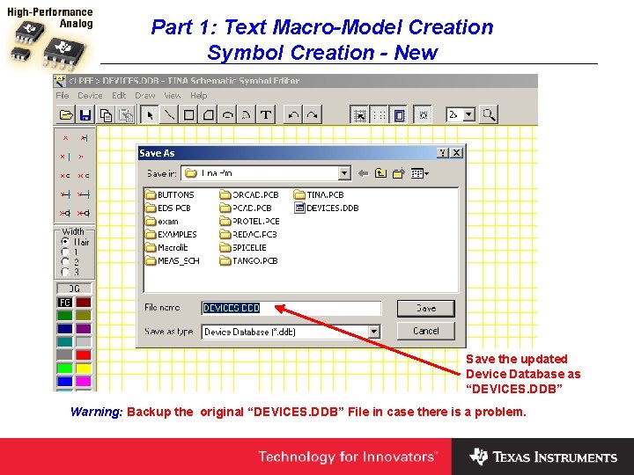Click the Copy toolbar icon

106,115
